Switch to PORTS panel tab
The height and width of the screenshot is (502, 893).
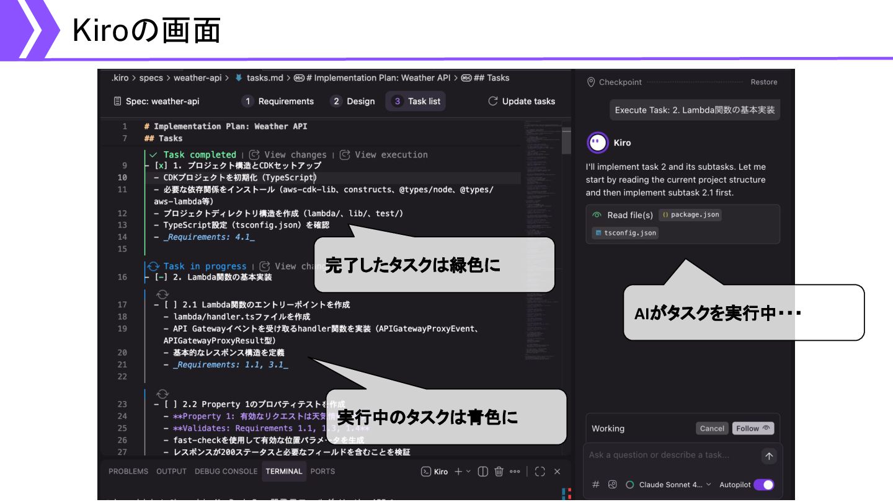[x=322, y=472]
